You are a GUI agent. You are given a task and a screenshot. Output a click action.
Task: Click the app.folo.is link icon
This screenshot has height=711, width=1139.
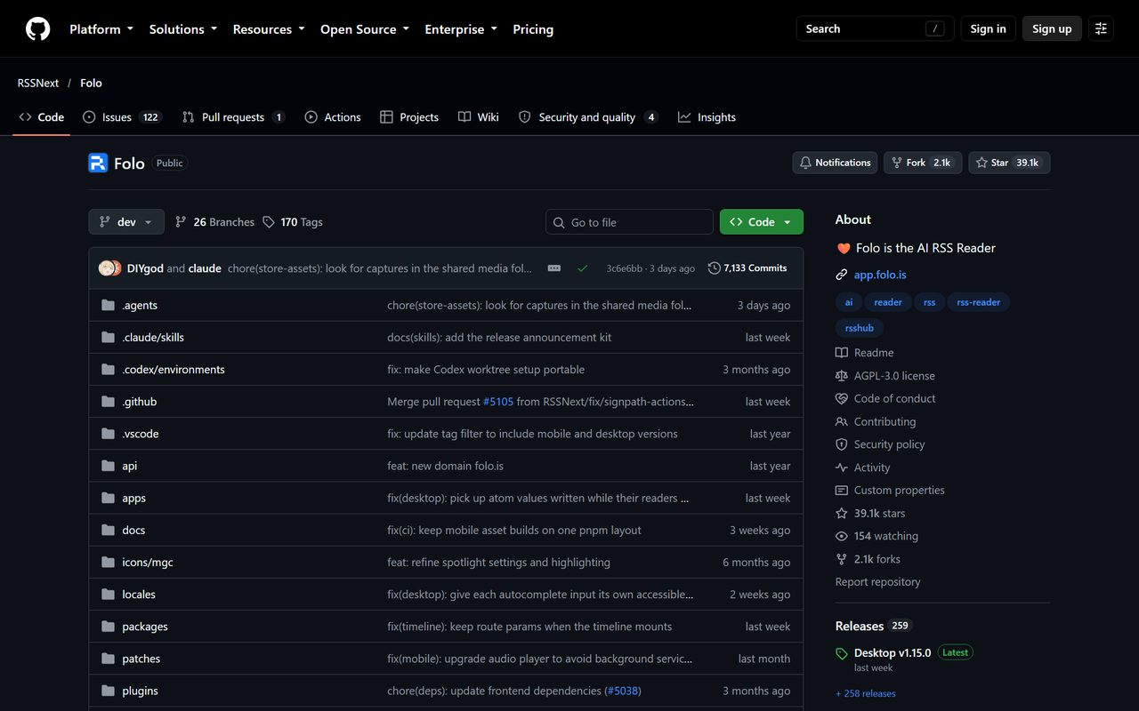842,275
